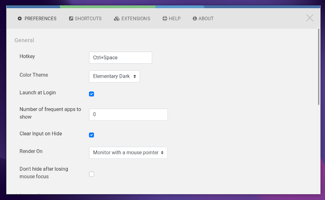Click the Preferences gear icon

(19, 19)
